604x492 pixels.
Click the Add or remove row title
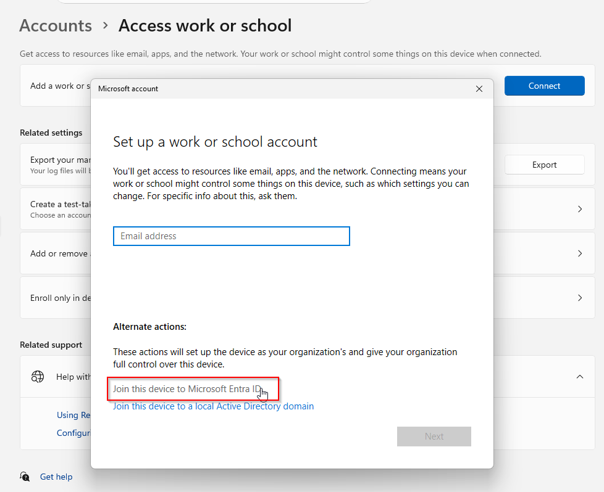60,253
